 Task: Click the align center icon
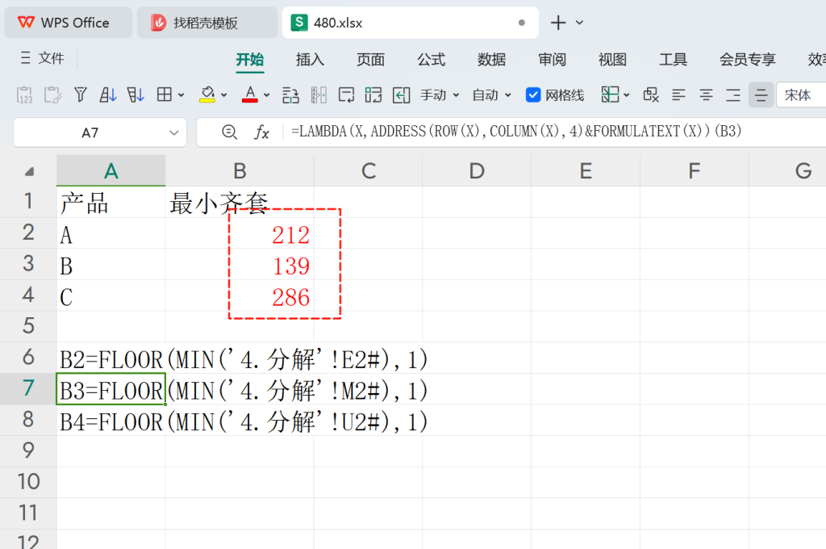(706, 95)
